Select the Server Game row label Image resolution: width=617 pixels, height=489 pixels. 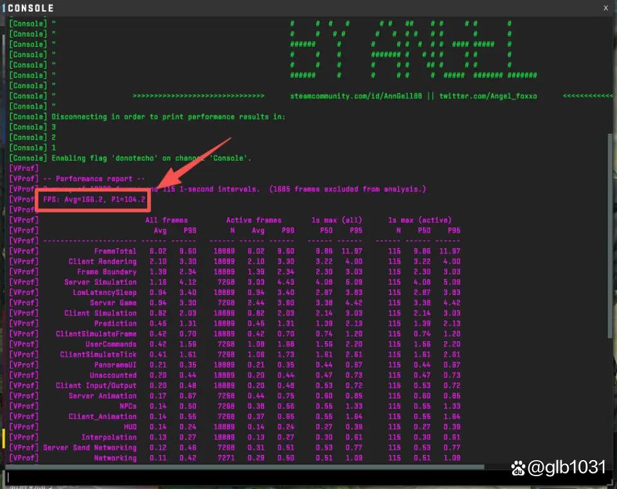coord(113,303)
